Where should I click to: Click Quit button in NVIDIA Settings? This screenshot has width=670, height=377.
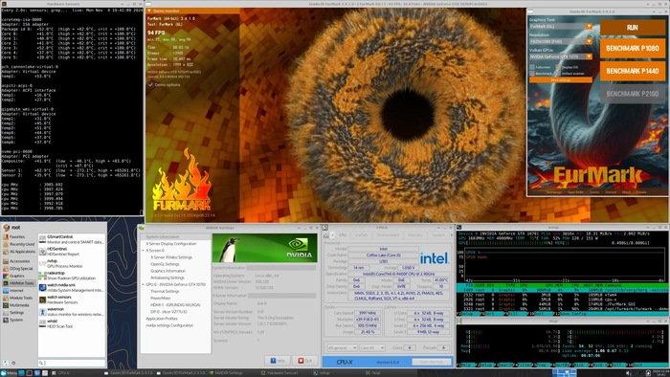[x=305, y=361]
